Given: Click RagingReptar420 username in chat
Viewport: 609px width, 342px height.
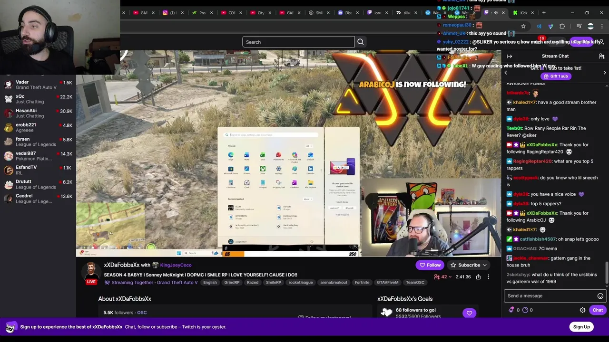Looking at the screenshot, I should tap(532, 161).
